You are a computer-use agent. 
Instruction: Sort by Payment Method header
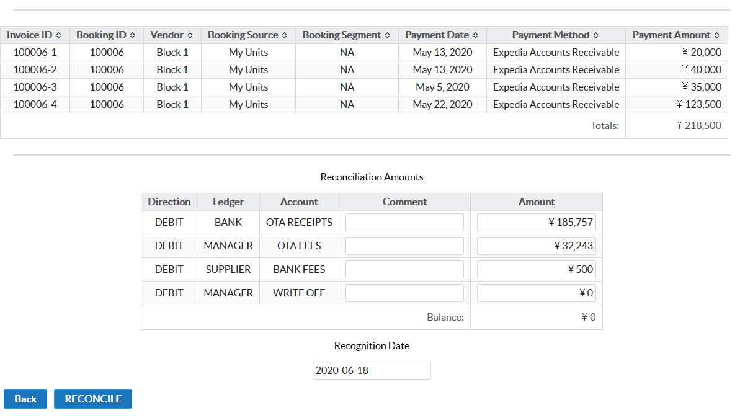click(555, 35)
